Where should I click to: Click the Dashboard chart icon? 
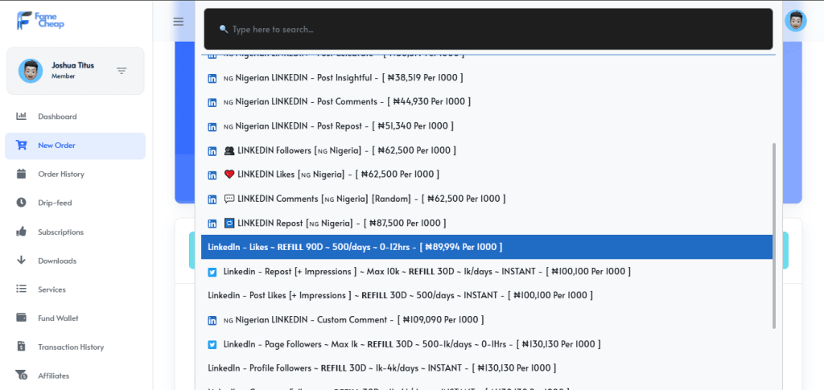click(x=22, y=117)
